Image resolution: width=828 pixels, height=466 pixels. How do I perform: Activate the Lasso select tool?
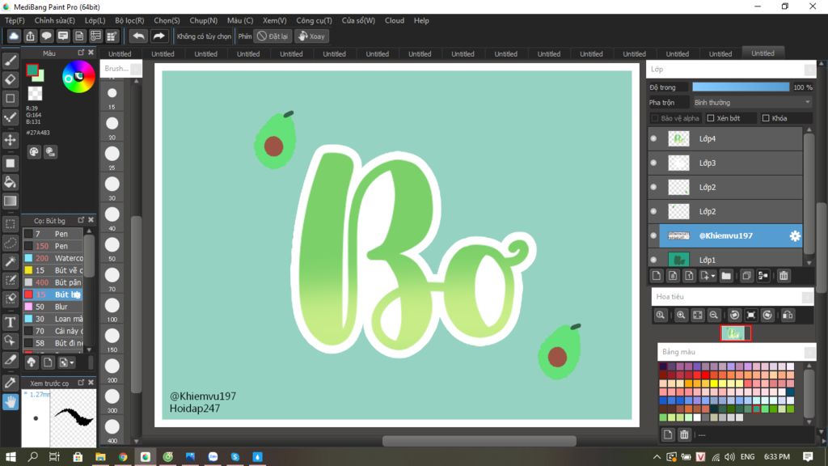(x=10, y=243)
